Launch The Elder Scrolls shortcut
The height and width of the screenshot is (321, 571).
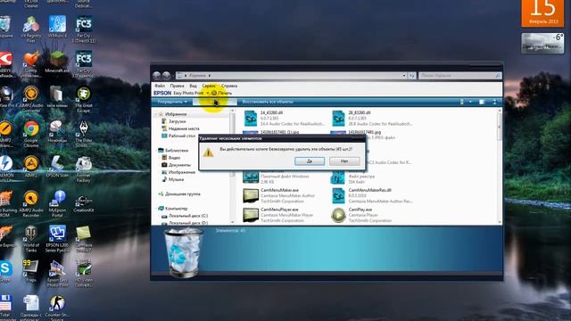point(83,134)
